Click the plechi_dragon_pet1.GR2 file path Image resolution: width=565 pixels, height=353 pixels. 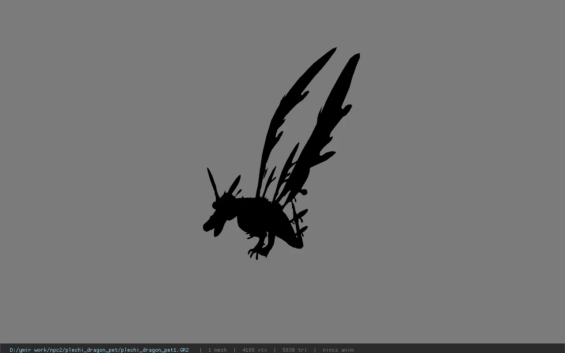99,350
